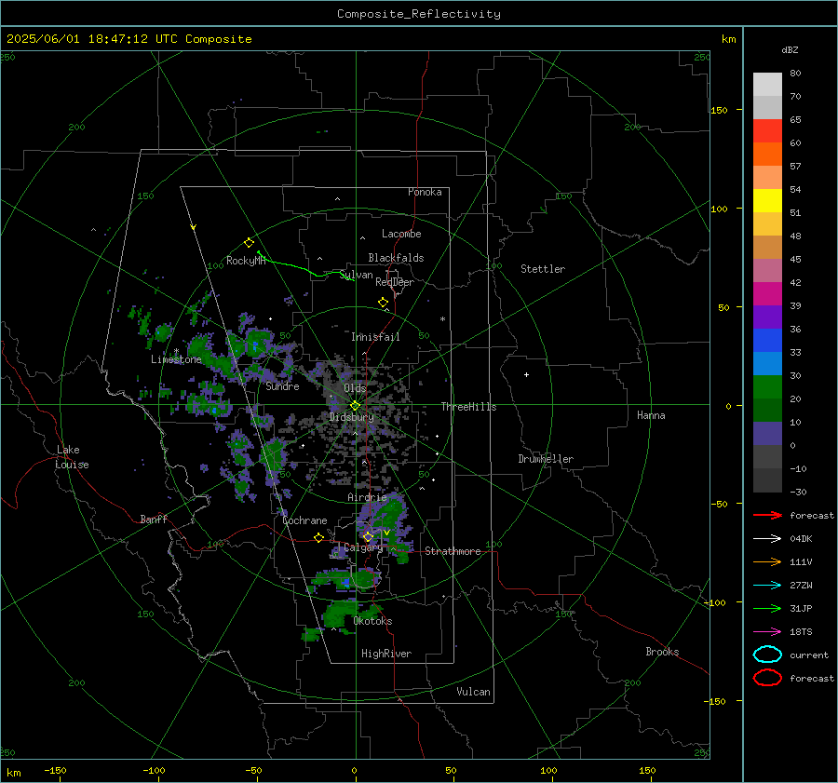Click the Banff town label
Viewport: 838px width, 783px height.
[154, 520]
